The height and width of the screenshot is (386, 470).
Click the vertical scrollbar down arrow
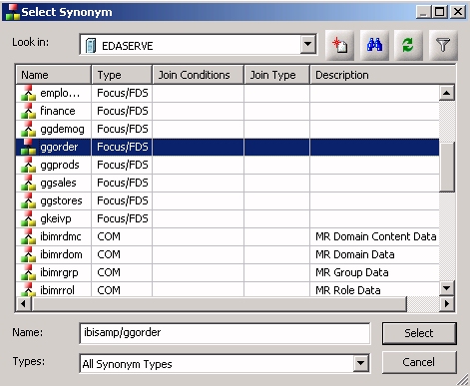coord(447,288)
